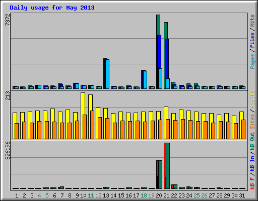
Task: Click the yellow visits bar for day 11
Action: click(x=90, y=103)
